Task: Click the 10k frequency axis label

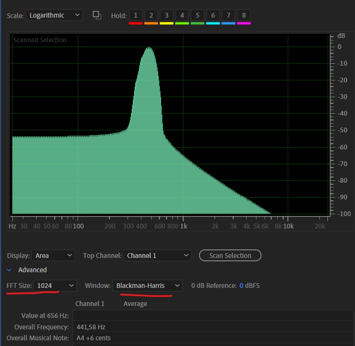Action: coord(288,226)
